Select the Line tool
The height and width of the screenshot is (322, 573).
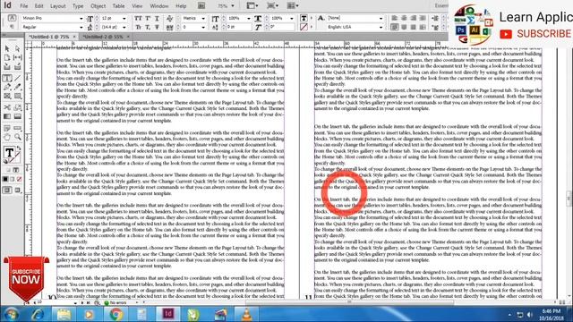click(x=17, y=78)
